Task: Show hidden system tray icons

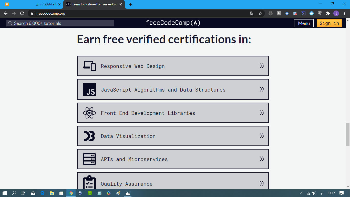Action: 302,193
